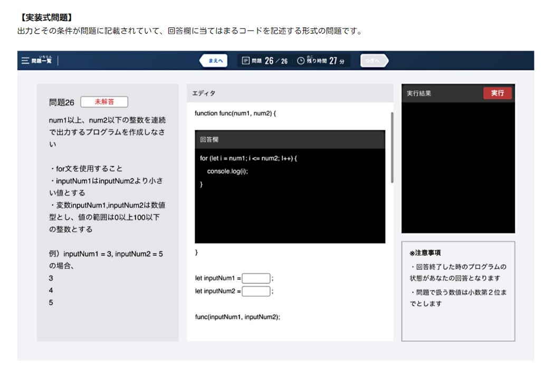Click the 'function func(num1, num2) {' line
This screenshot has width=553, height=376.
tap(235, 113)
